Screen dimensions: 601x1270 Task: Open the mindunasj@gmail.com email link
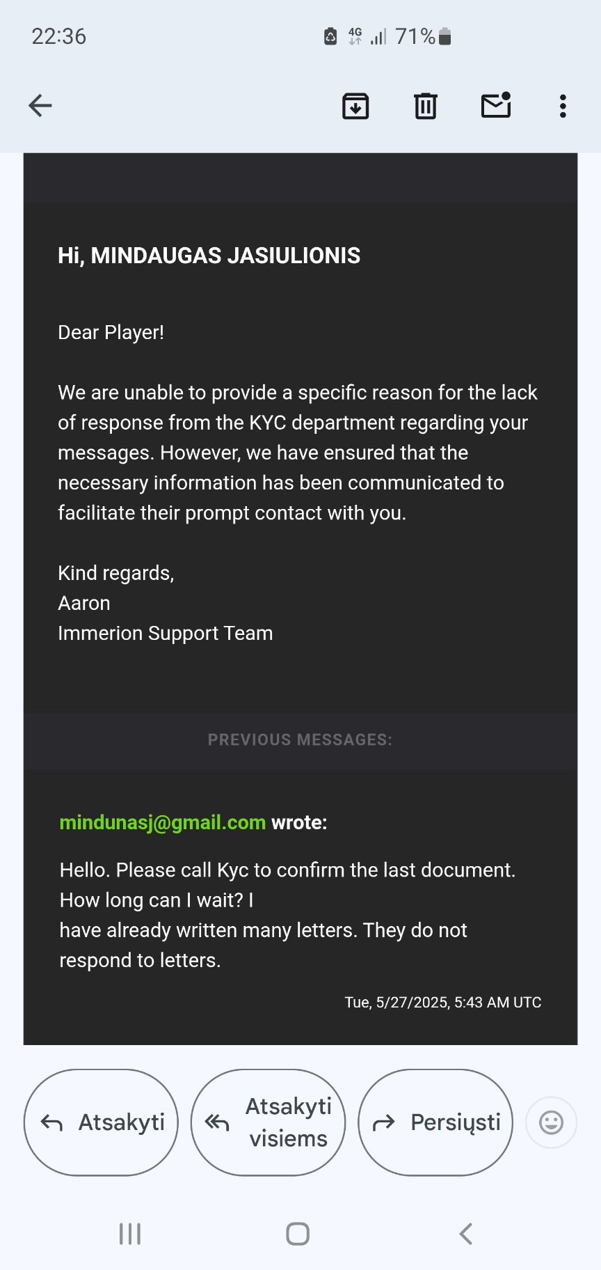coord(163,822)
